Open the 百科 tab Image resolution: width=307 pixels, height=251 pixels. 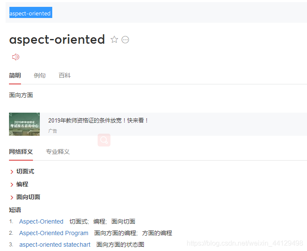(x=65, y=75)
